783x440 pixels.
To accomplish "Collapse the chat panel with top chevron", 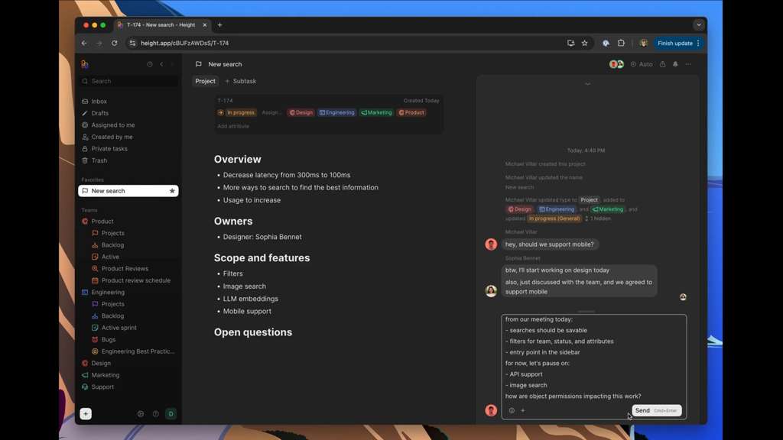I will [x=587, y=84].
